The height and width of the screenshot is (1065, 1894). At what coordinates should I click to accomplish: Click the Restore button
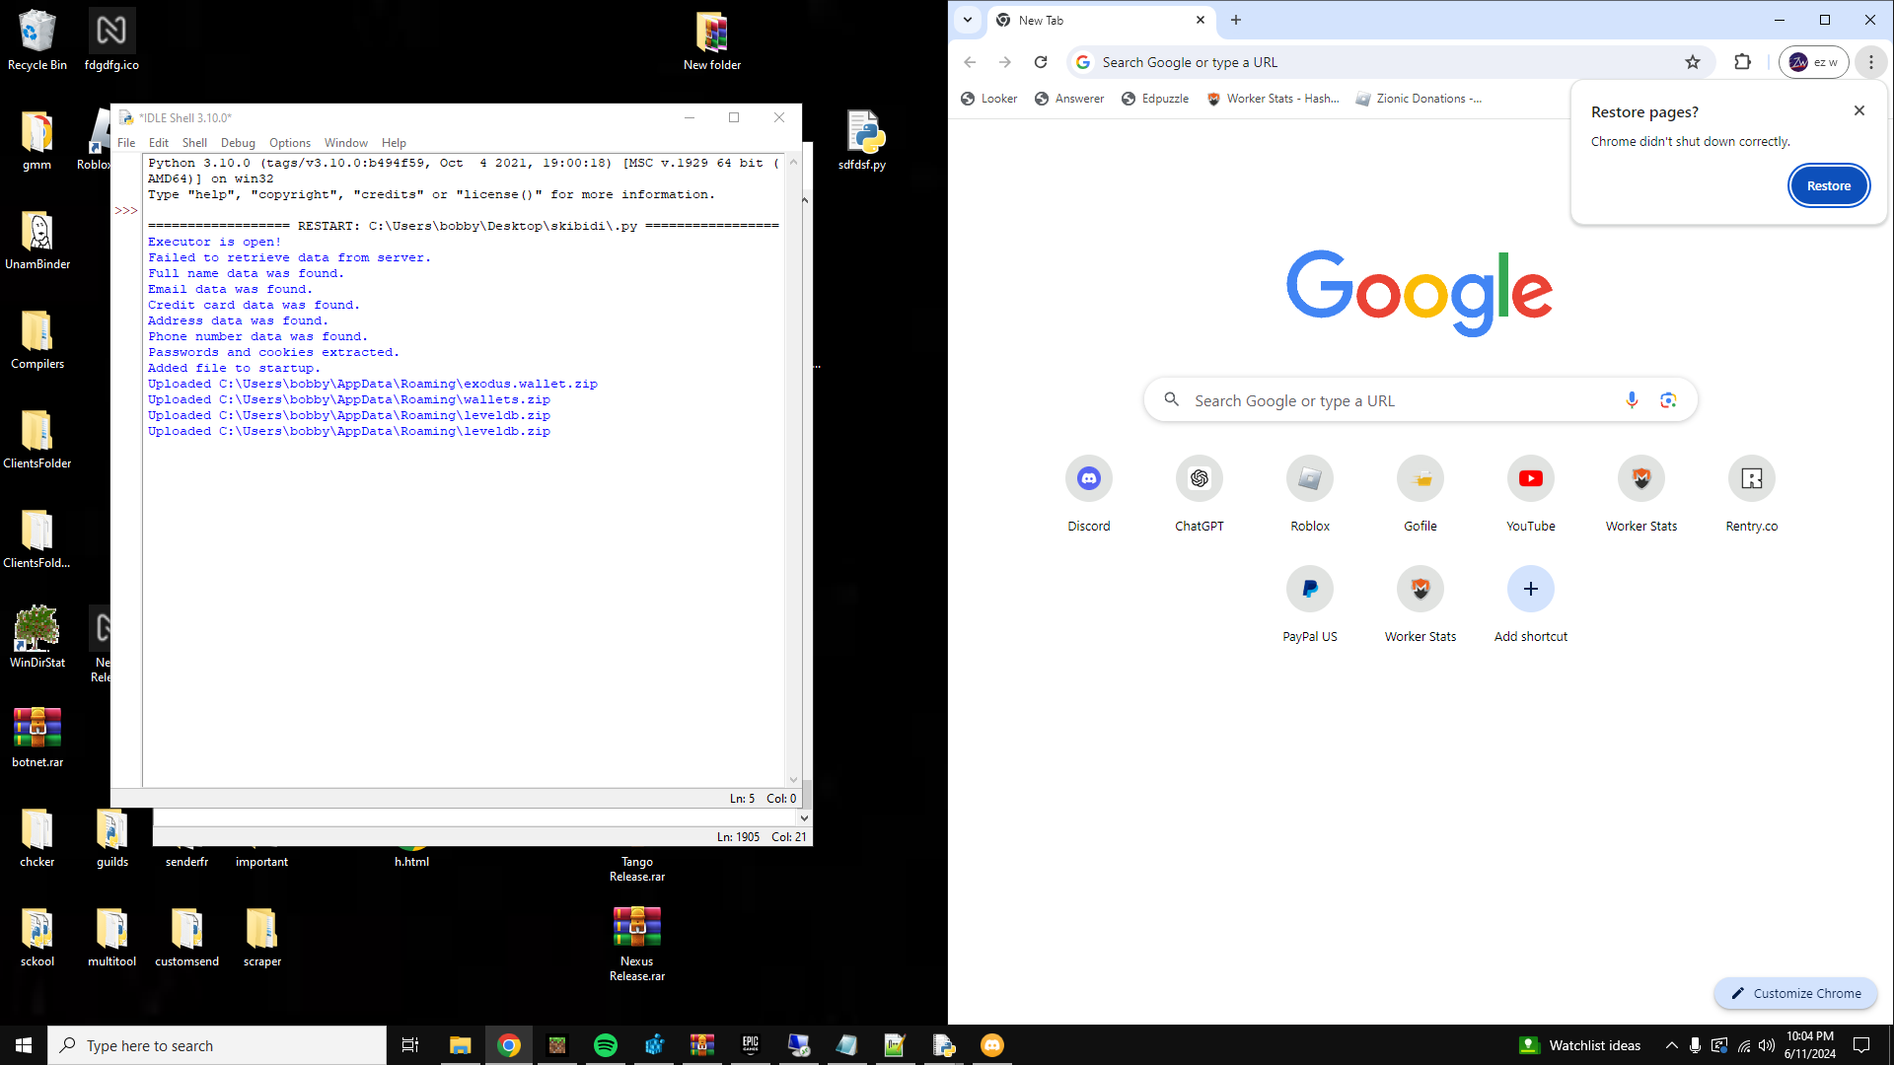[x=1828, y=186]
